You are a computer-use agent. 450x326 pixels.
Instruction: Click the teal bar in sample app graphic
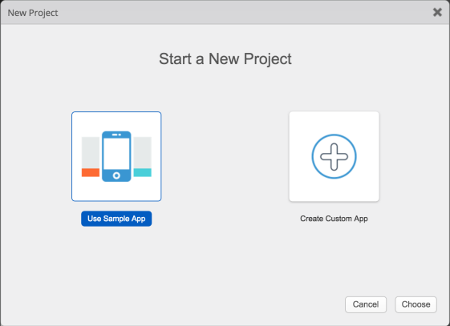click(142, 172)
